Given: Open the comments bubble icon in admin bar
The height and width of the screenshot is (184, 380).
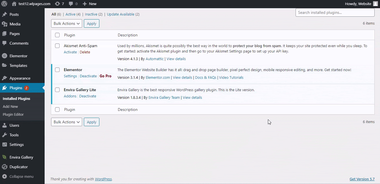Looking at the screenshot, I should tap(71, 4).
